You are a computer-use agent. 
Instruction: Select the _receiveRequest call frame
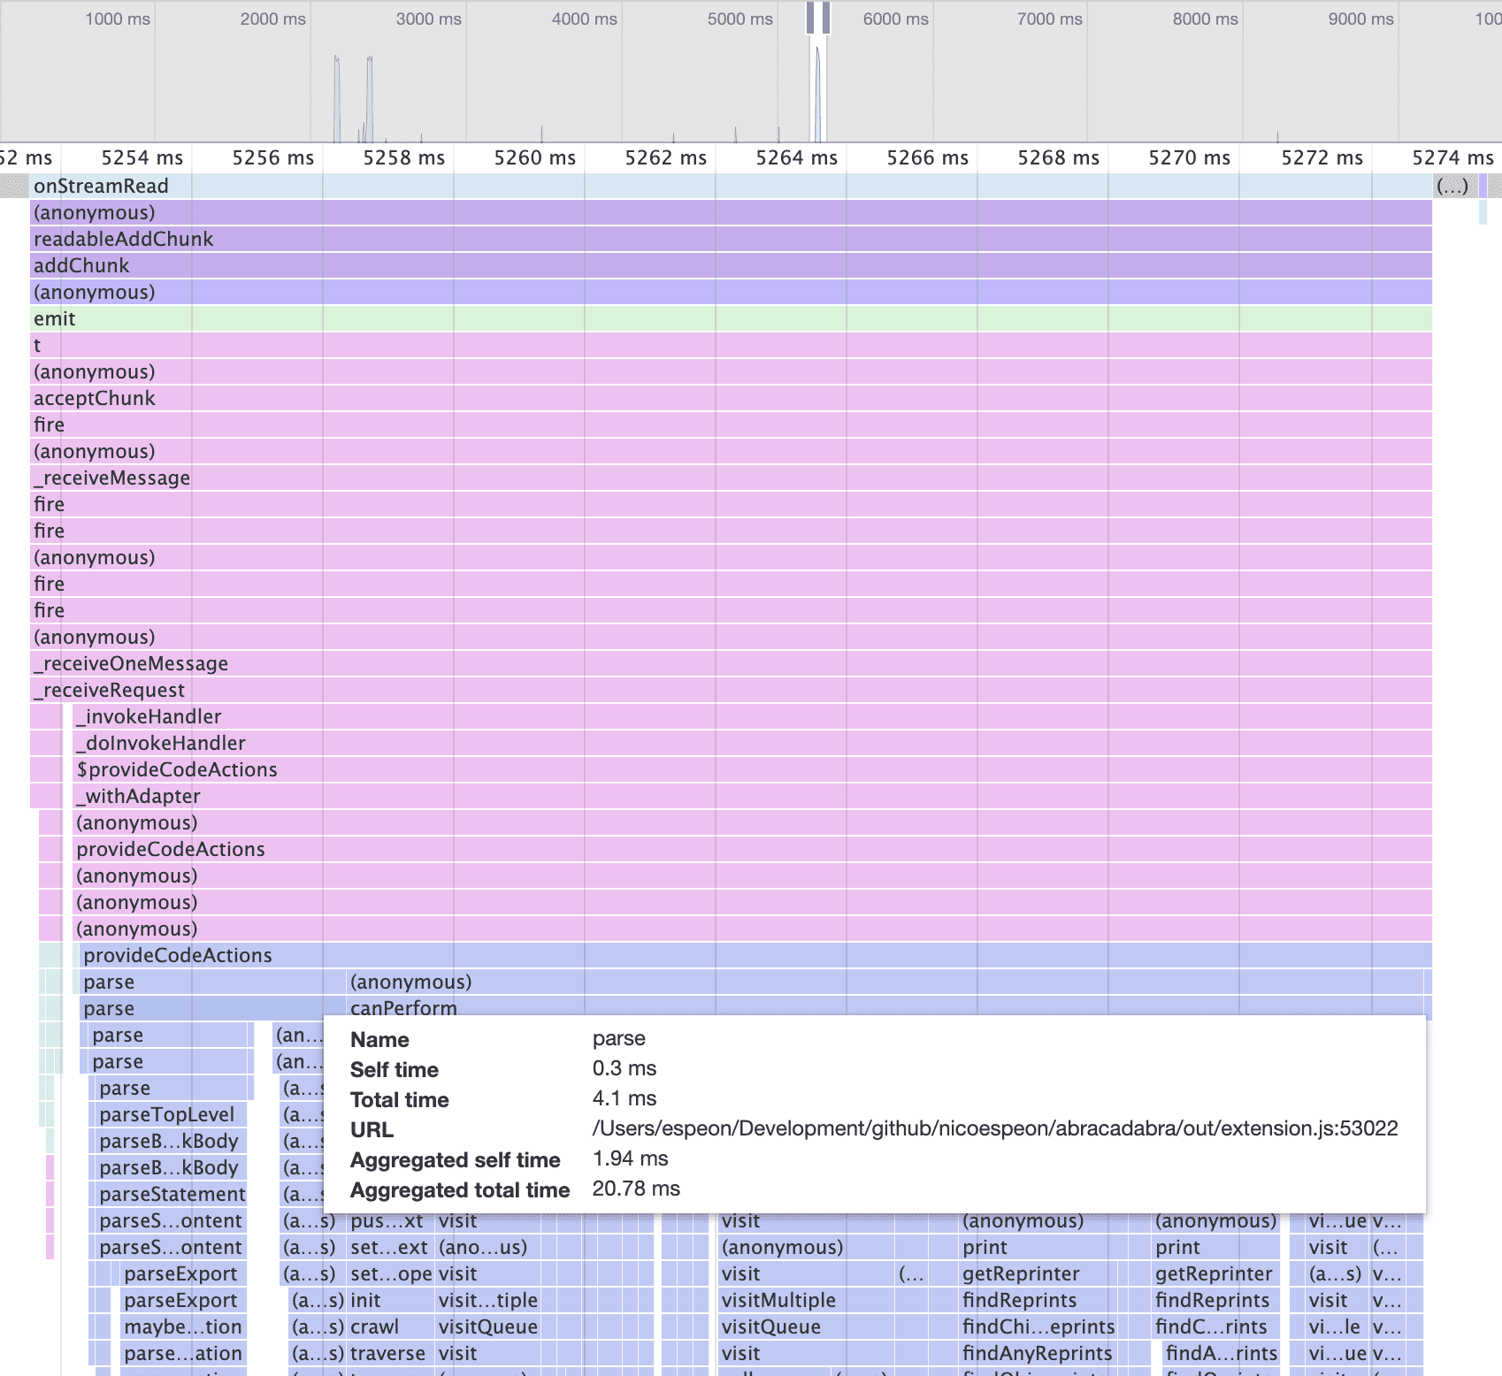[731, 690]
